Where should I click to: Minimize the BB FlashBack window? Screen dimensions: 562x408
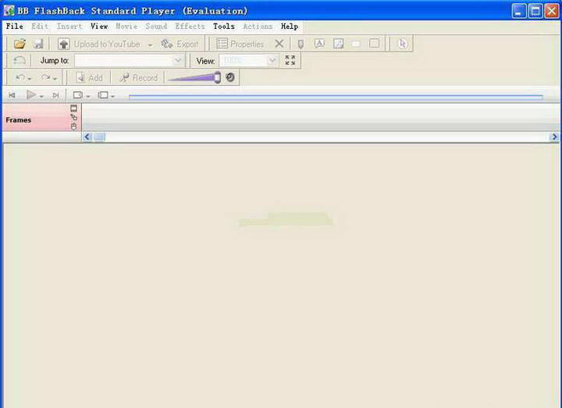(518, 11)
